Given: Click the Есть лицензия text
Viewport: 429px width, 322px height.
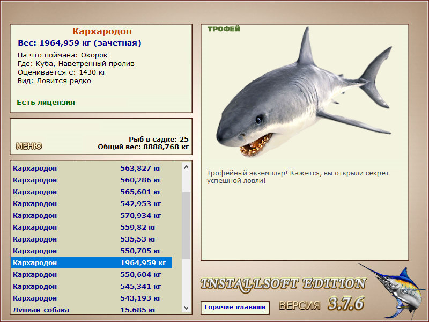Looking at the screenshot, I should [46, 102].
